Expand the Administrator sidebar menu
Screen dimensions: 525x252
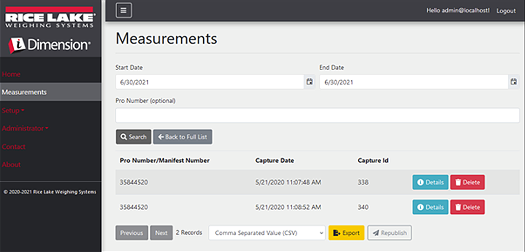(x=25, y=129)
